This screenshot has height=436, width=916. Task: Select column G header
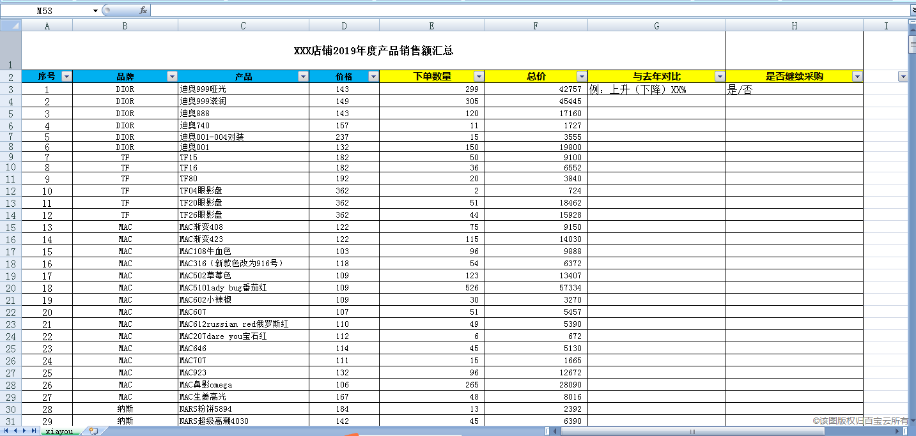point(657,26)
